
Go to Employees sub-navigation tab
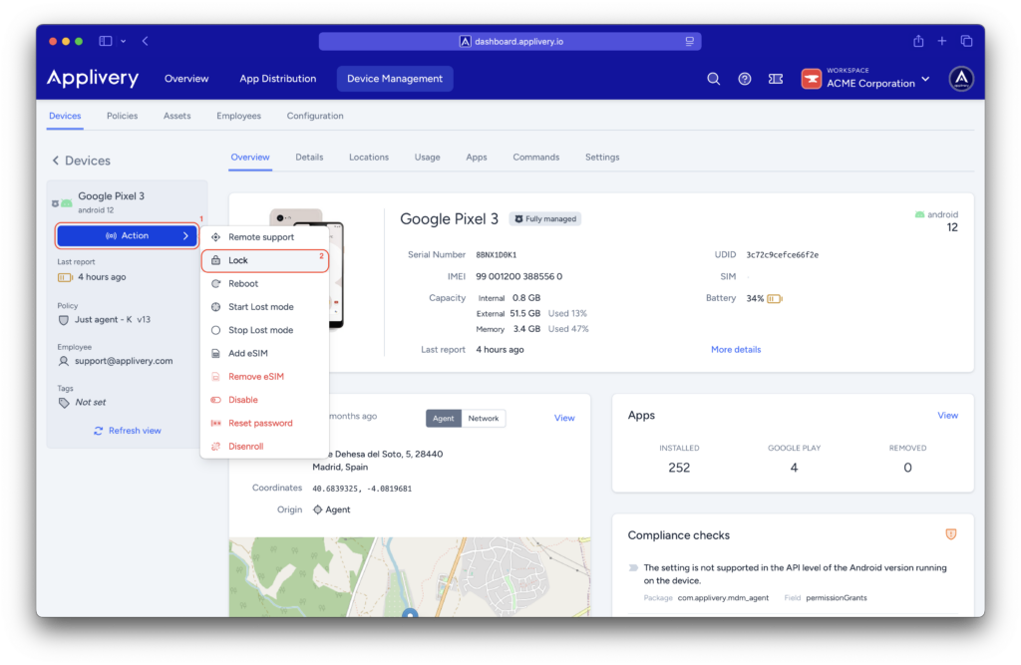[238, 116]
